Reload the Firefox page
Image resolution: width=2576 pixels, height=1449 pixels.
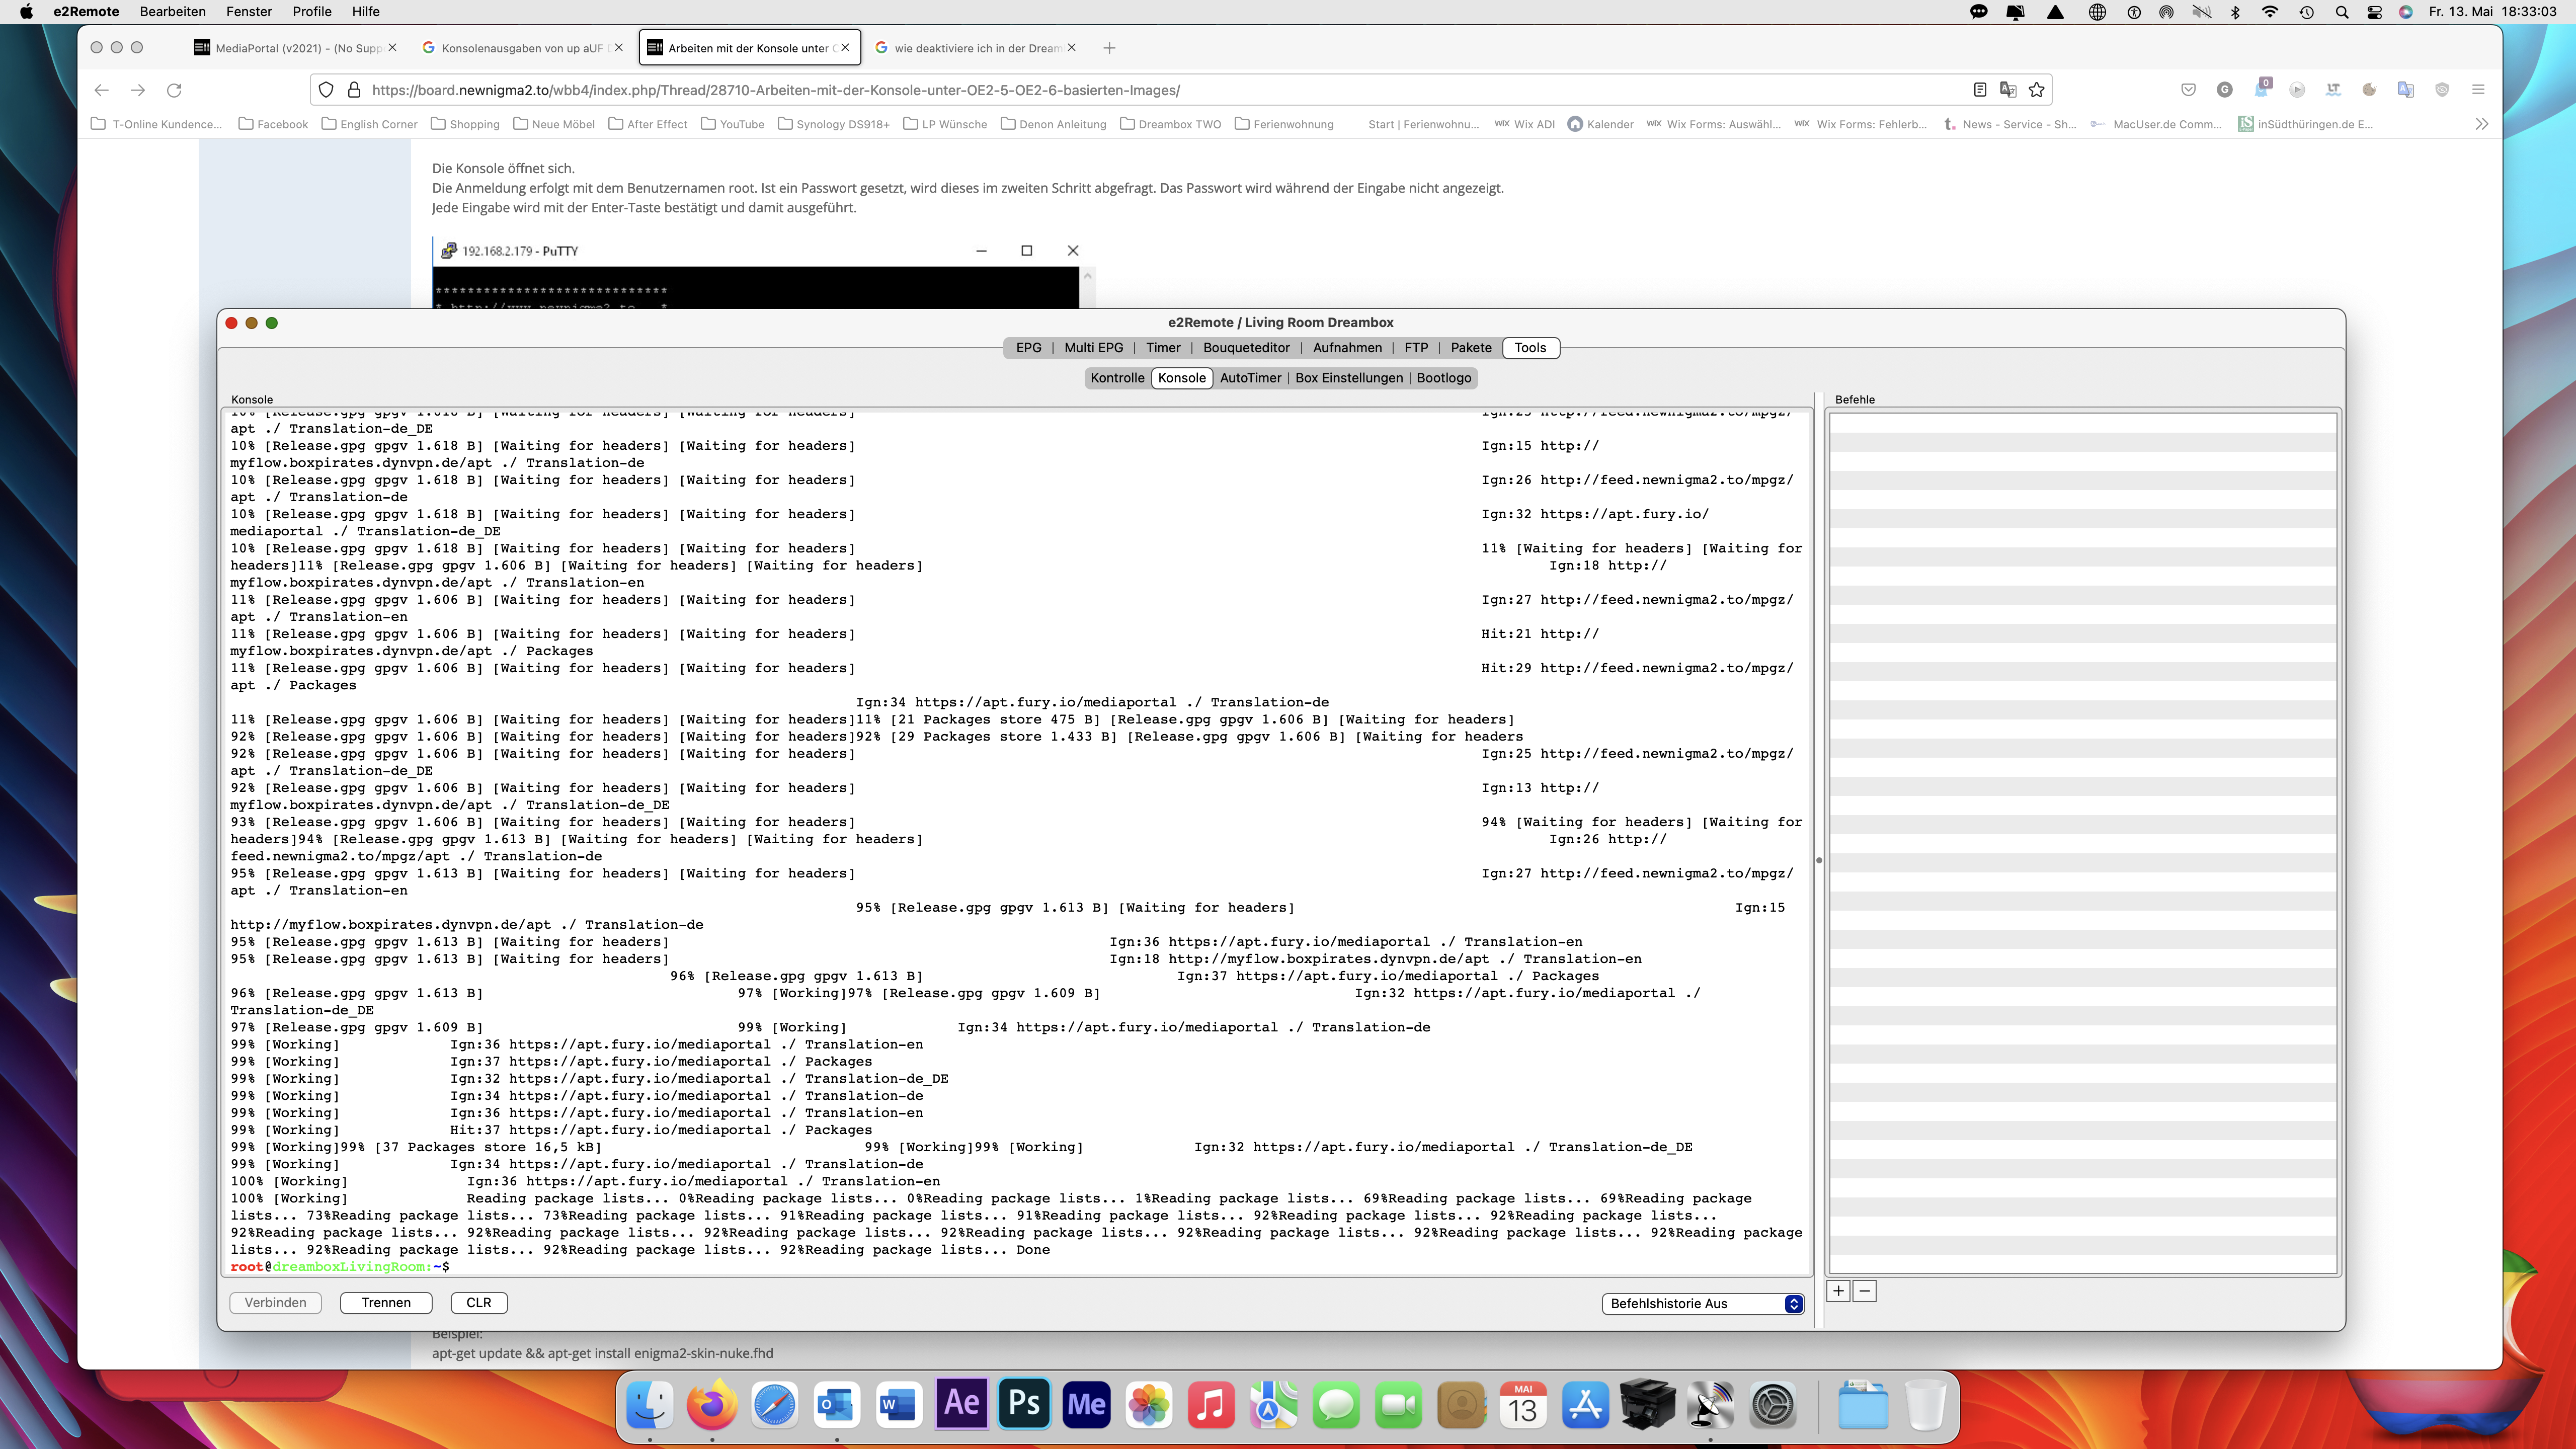click(174, 90)
